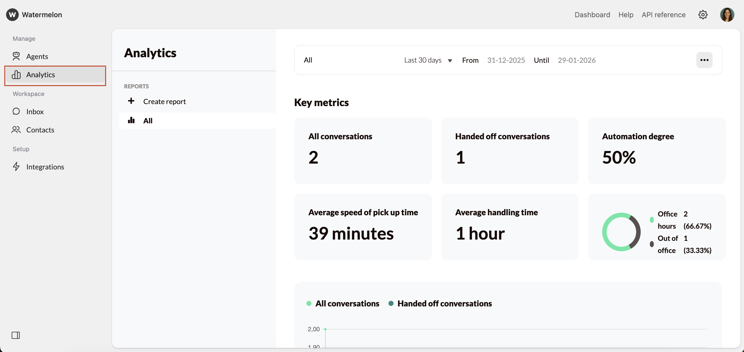
Task: Open the ellipsis options menu
Action: coord(704,60)
